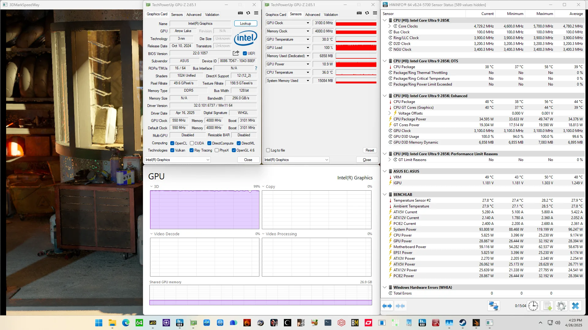The image size is (588, 330).
Task: Open hamburger menu in the GPU-Z Sensors window
Action: tap(375, 13)
